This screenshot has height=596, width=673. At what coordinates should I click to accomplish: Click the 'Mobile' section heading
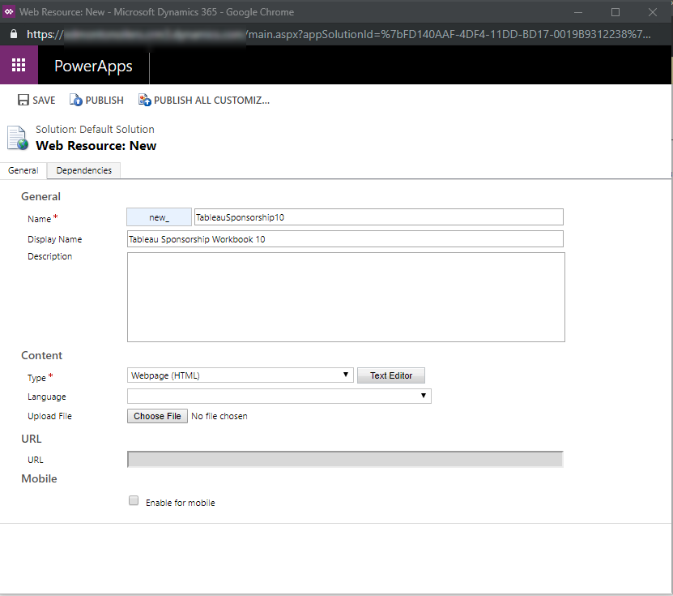pos(39,478)
